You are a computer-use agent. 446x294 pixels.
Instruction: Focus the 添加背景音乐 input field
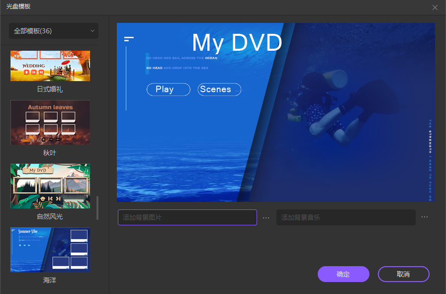[346, 217]
